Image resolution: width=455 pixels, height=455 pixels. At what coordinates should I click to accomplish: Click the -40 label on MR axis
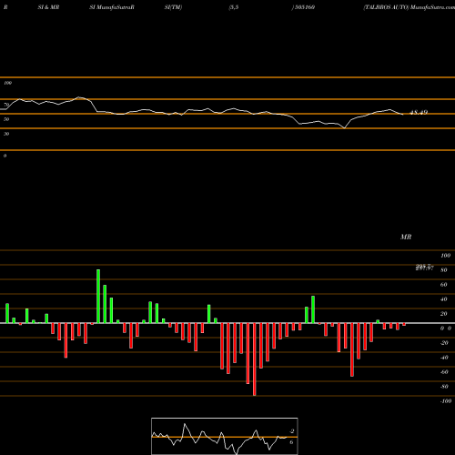point(444,358)
